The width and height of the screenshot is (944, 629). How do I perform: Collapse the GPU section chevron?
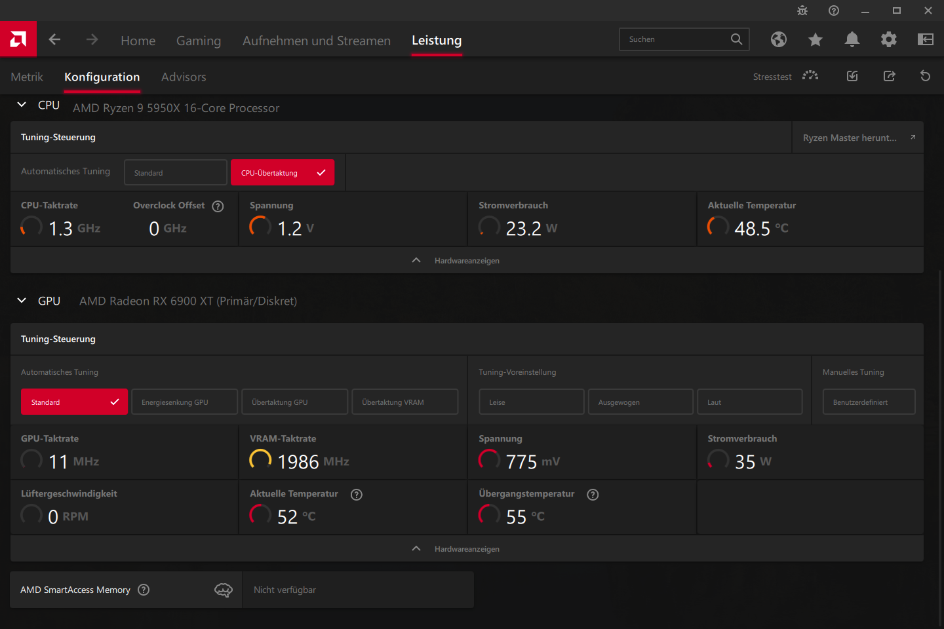click(22, 300)
